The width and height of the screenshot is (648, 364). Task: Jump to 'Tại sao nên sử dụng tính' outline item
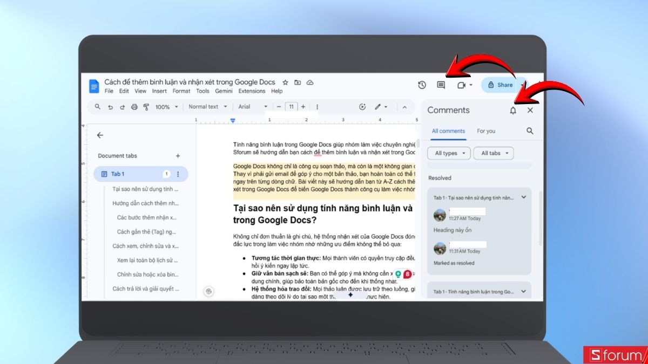point(145,189)
